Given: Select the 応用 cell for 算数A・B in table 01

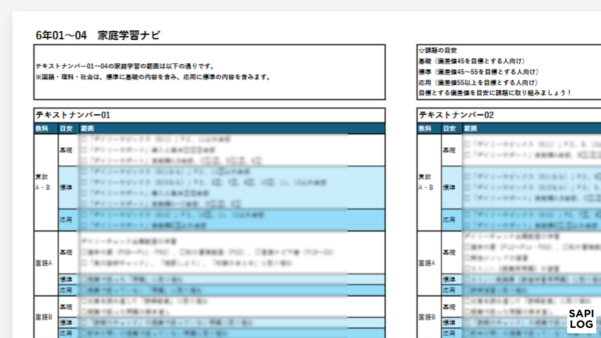Looking at the screenshot, I should (x=66, y=220).
